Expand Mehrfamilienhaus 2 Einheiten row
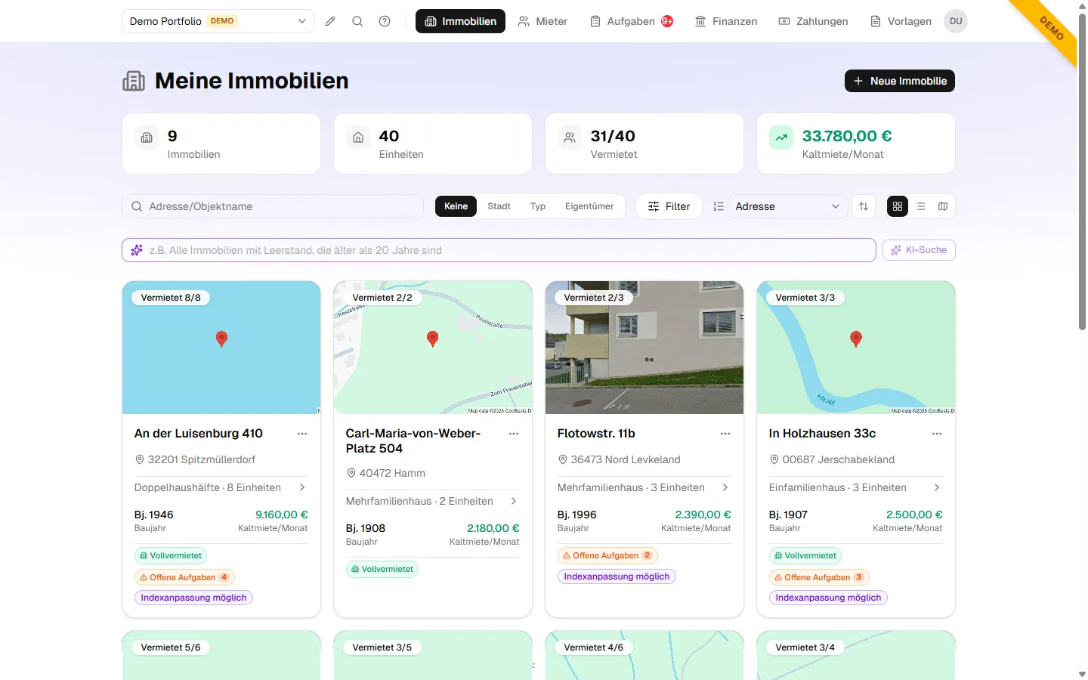Screen dimensions: 1088x680 [x=433, y=501]
